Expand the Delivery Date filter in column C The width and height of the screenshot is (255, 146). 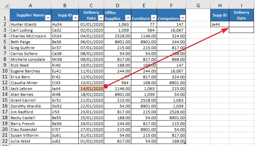click(101, 18)
